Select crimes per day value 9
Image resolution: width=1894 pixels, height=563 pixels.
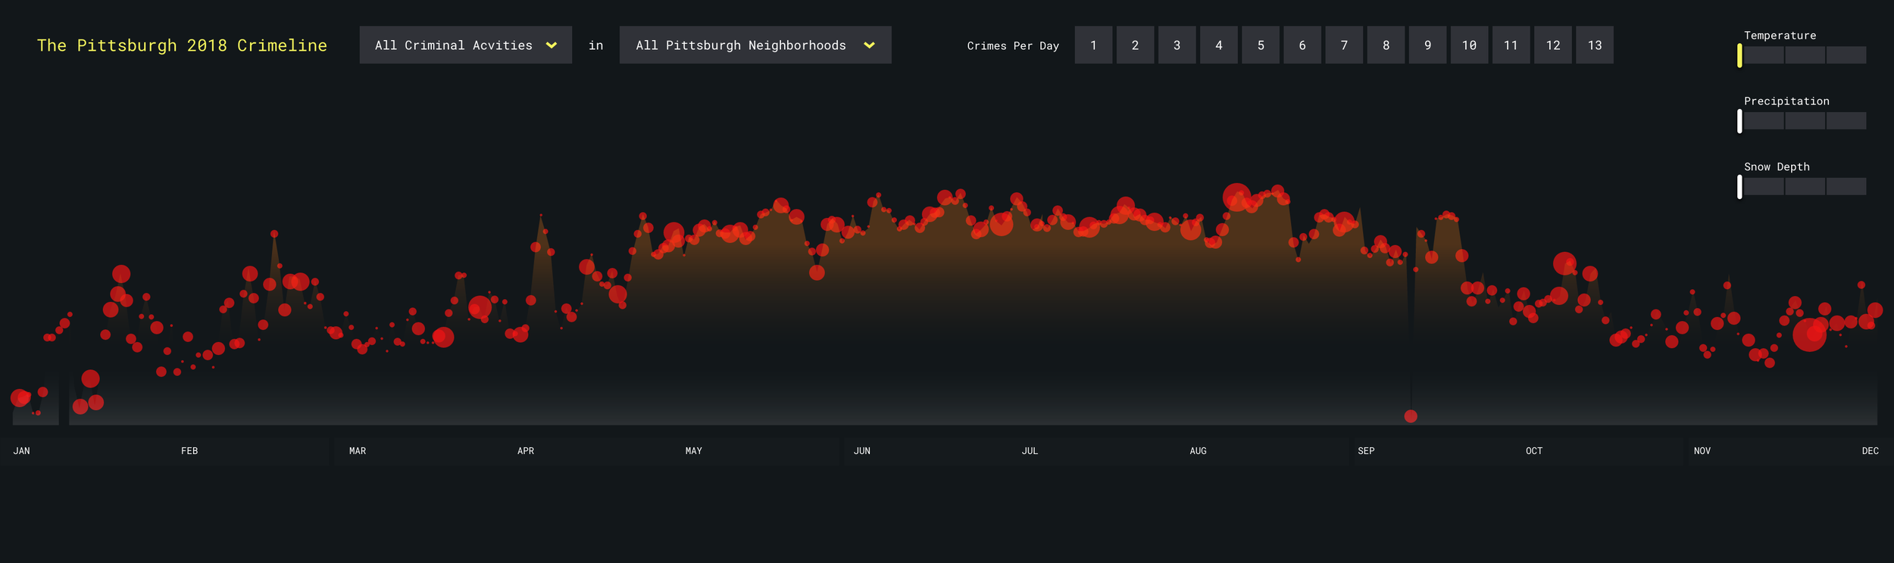pyautogui.click(x=1427, y=45)
